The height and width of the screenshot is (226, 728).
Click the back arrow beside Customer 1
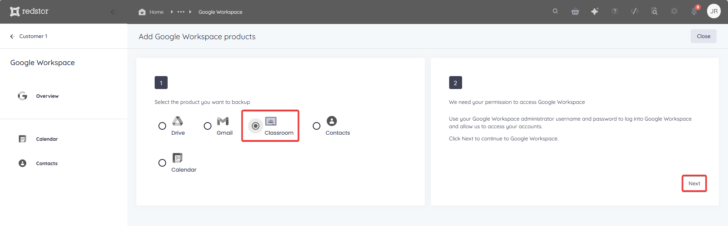point(12,36)
